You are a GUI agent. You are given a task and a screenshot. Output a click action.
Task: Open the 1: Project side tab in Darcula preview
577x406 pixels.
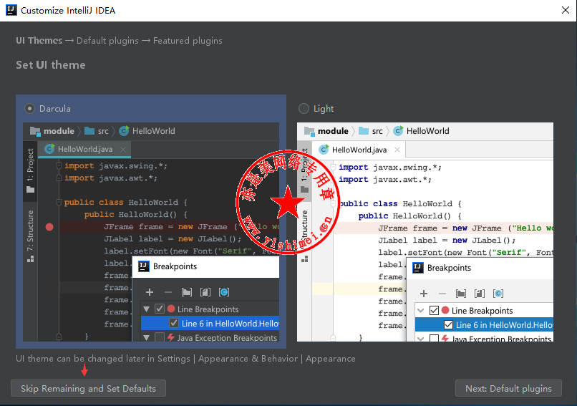pos(30,171)
